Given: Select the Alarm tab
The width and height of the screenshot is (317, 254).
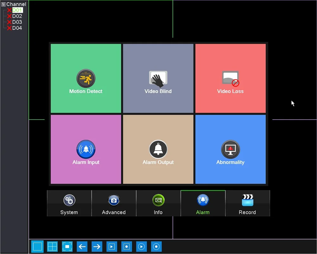Looking at the screenshot, I should pyautogui.click(x=203, y=204).
